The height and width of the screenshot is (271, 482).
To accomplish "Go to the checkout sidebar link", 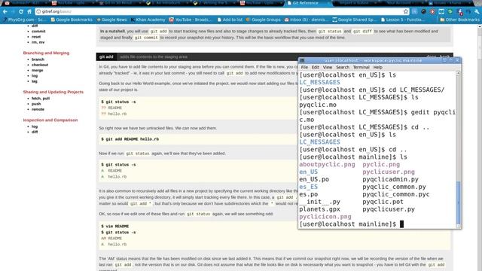I will click(x=40, y=65).
